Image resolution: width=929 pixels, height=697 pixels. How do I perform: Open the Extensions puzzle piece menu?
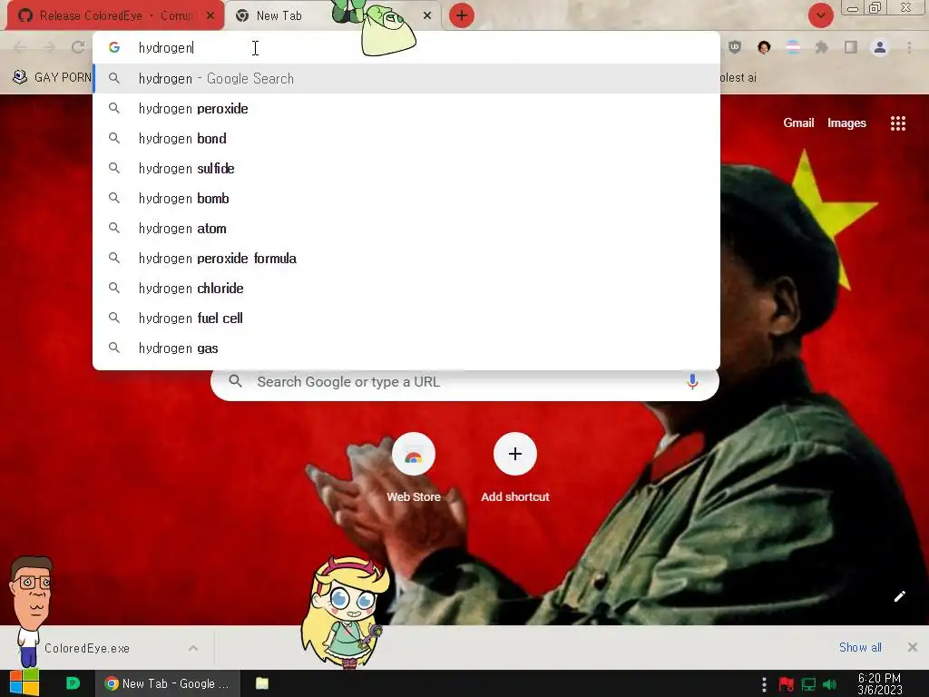[821, 47]
